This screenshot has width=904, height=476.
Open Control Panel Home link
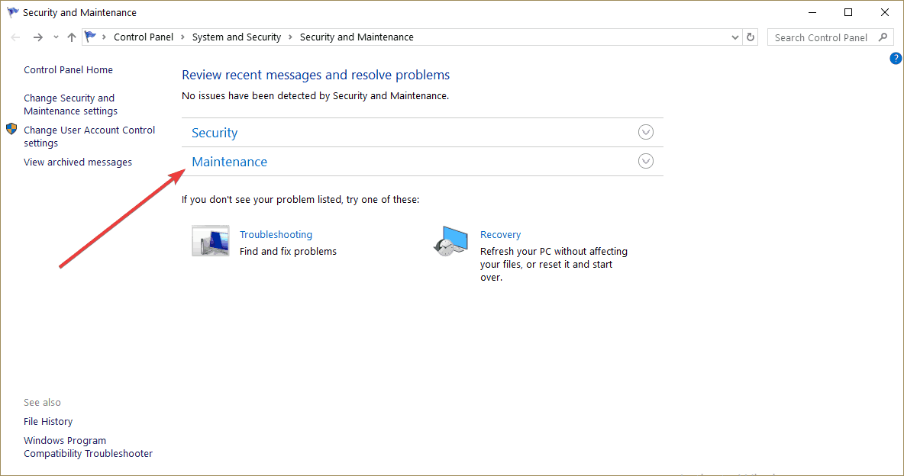coord(68,69)
